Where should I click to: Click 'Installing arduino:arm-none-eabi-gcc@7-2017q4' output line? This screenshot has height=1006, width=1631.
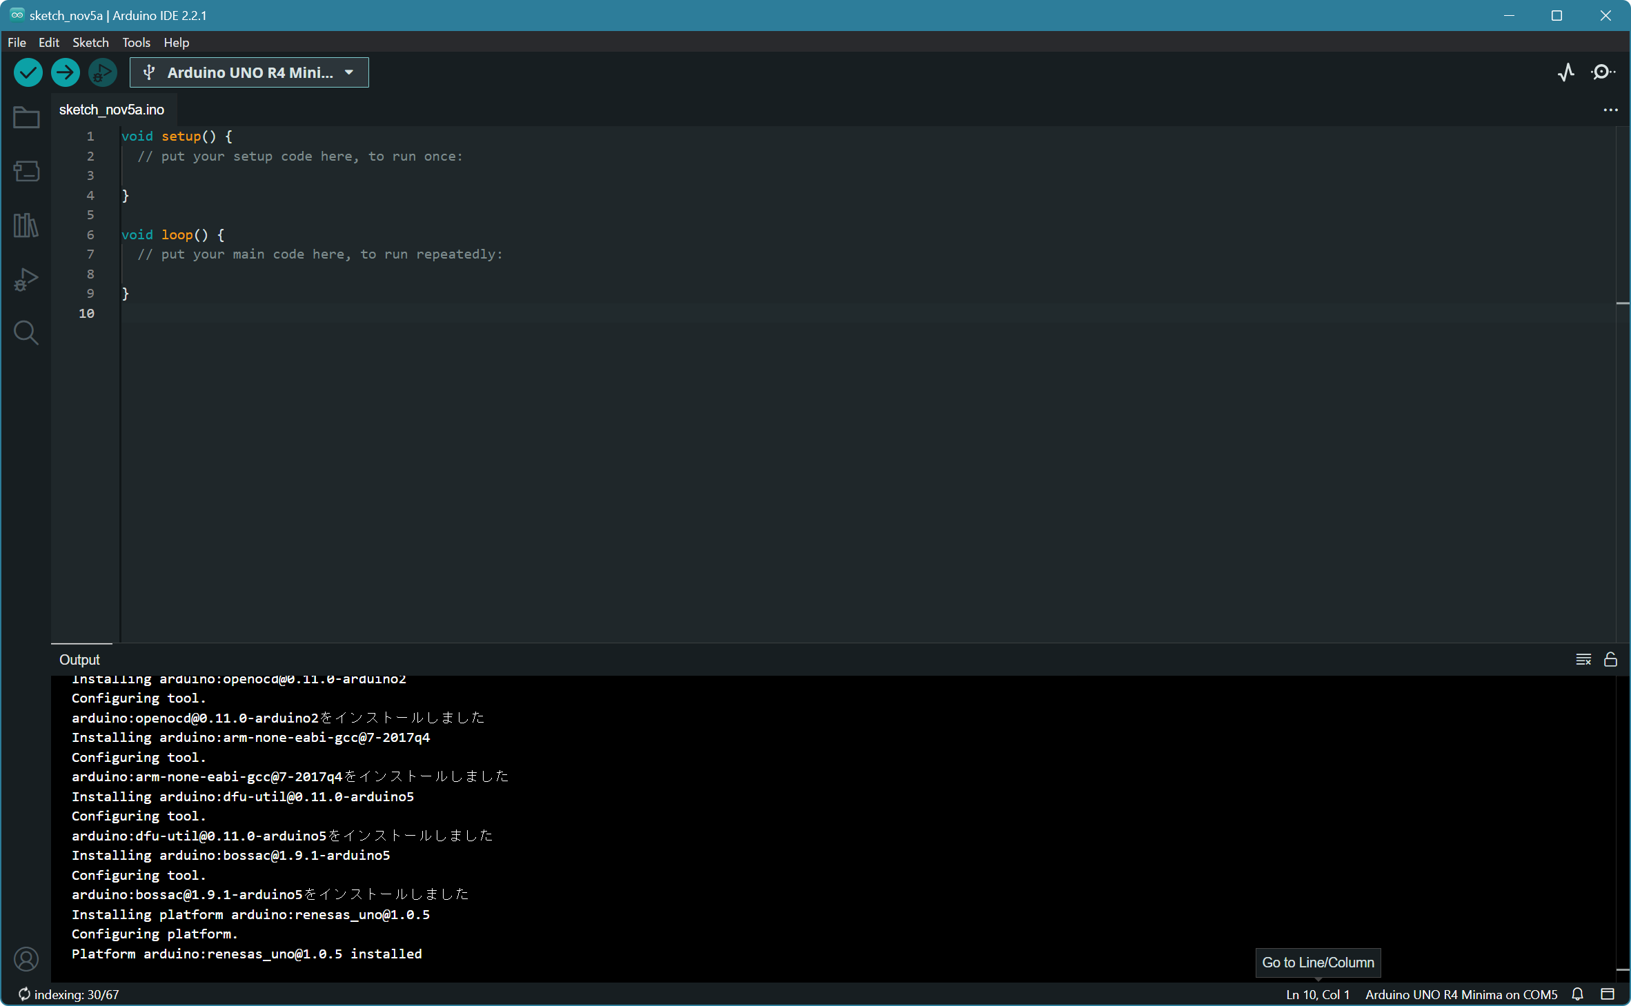click(251, 737)
